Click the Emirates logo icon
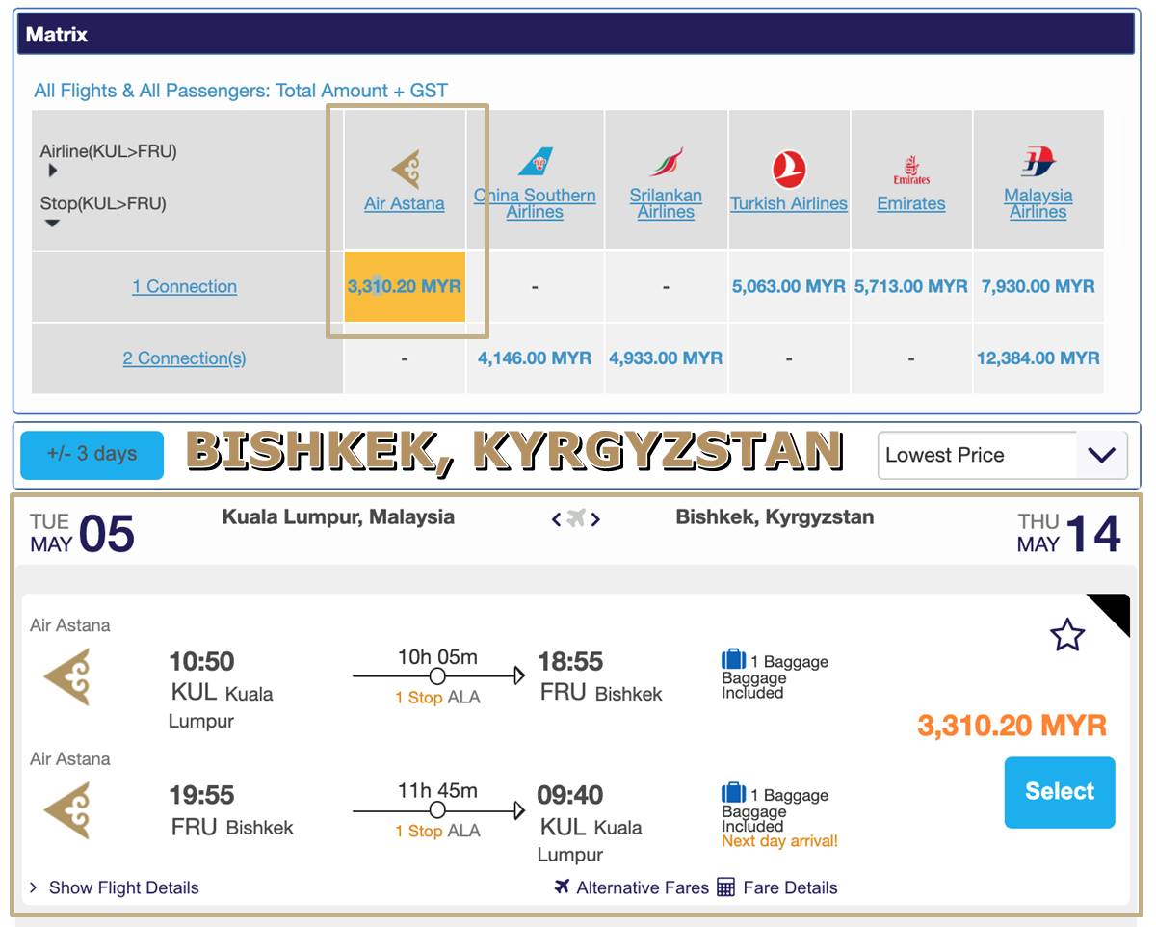Screen dimensions: 1156x927 [911, 170]
